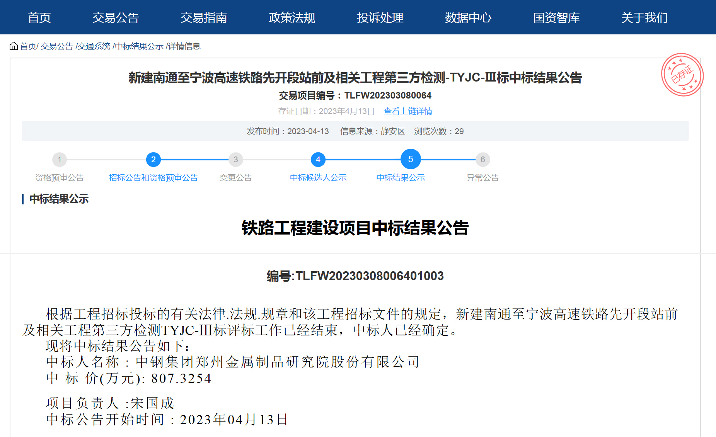Image resolution: width=716 pixels, height=437 pixels.
Task: Open 数据中心 from the top menu
Action: coord(468,18)
